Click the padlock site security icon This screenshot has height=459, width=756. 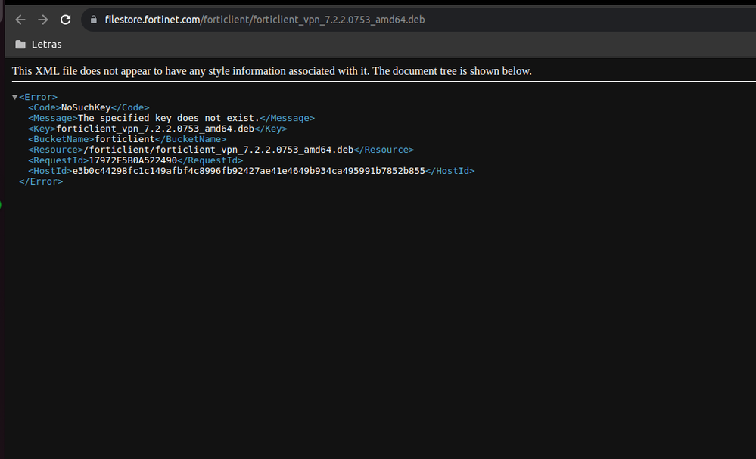(94, 20)
